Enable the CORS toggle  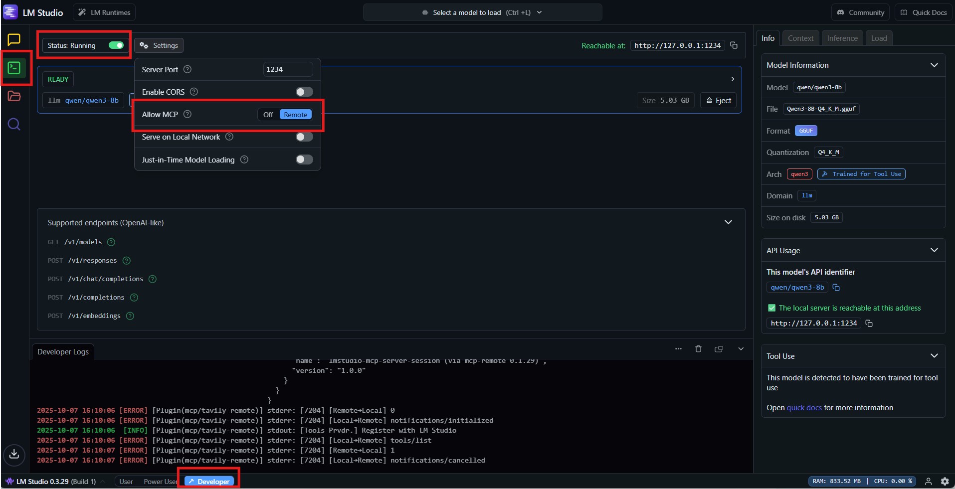click(x=304, y=92)
